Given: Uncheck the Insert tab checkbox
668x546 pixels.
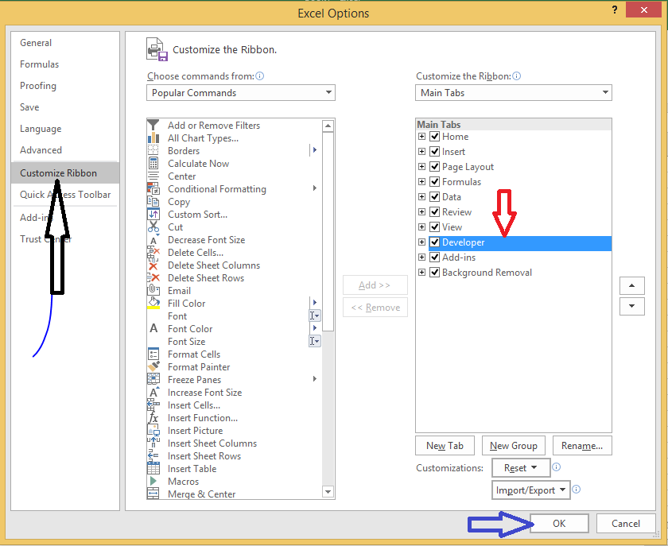Looking at the screenshot, I should [434, 151].
